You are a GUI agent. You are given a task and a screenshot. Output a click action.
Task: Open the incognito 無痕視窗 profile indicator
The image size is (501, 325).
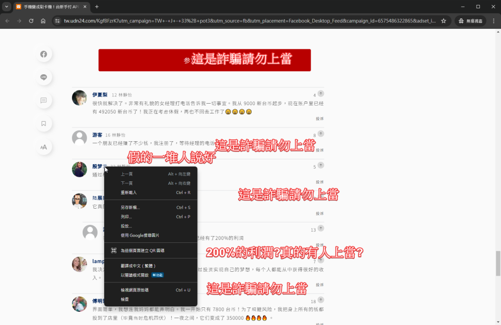tap(469, 21)
